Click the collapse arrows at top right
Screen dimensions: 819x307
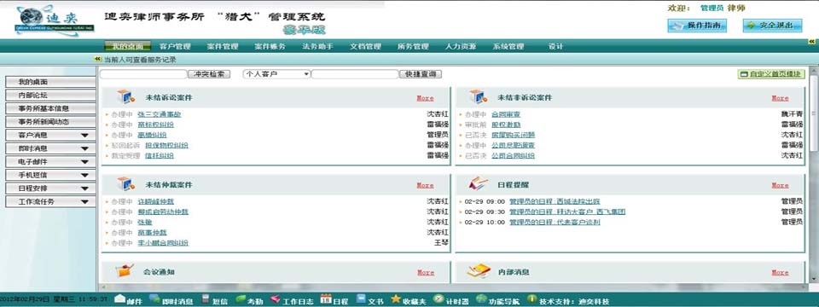click(x=811, y=41)
